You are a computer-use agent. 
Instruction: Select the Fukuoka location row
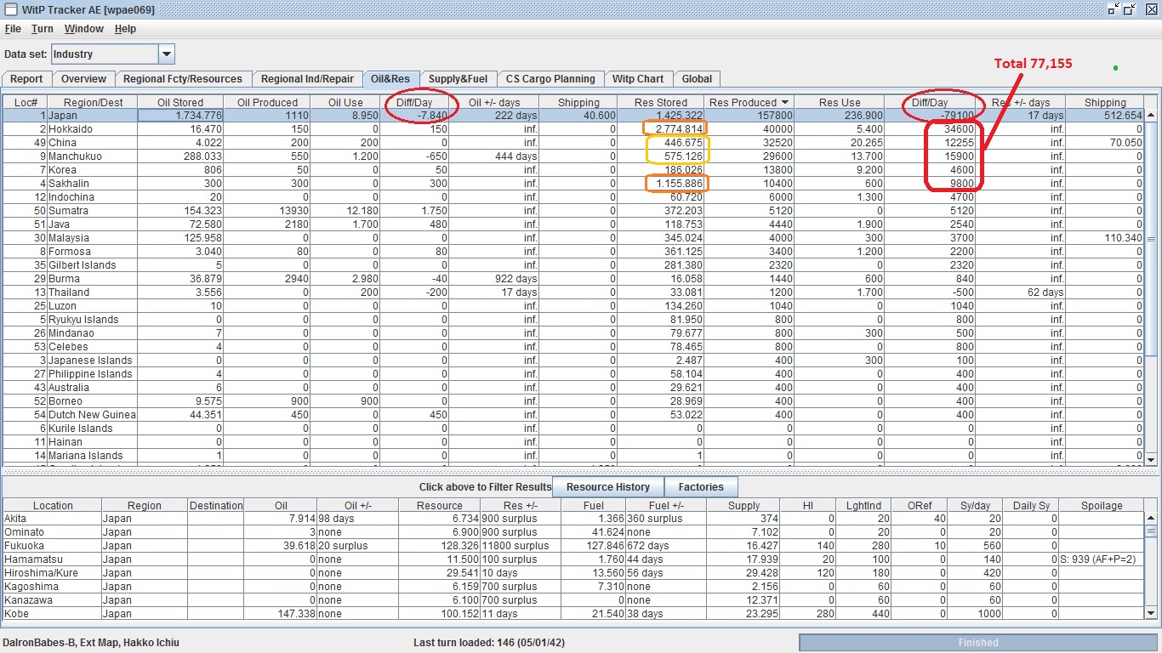[573, 546]
